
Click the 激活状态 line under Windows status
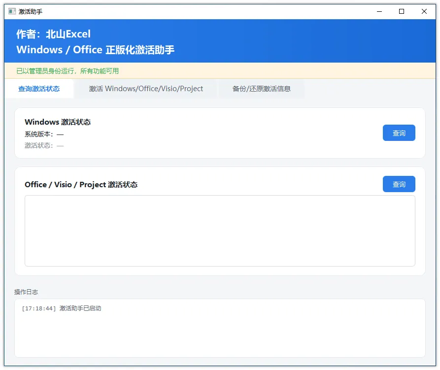pyautogui.click(x=44, y=146)
